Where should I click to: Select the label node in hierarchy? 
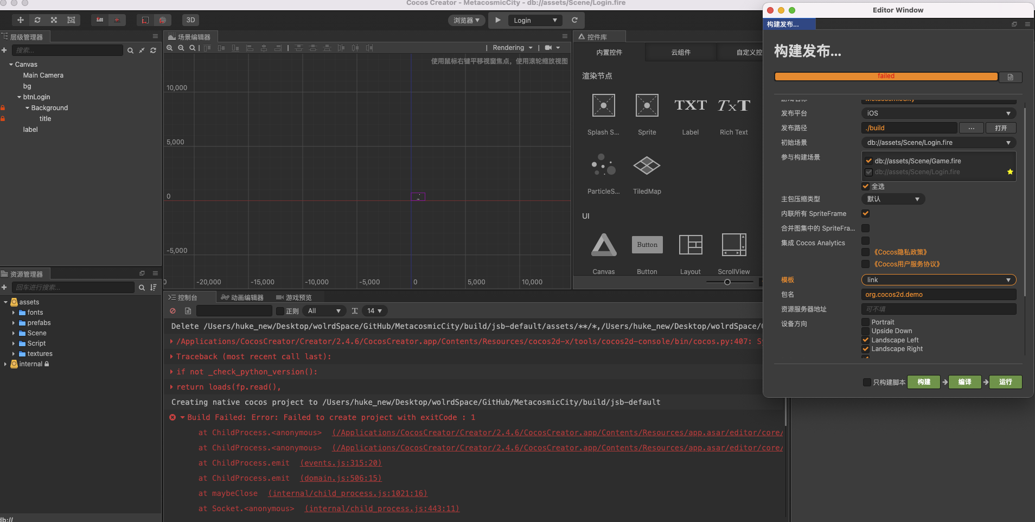point(30,130)
